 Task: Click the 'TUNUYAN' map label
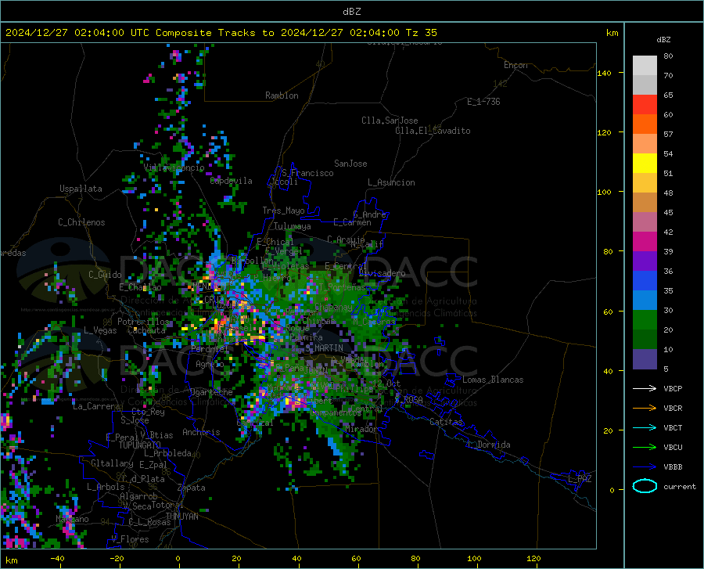click(x=181, y=517)
